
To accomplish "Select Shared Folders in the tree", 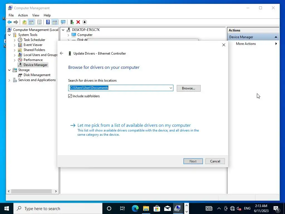I will [34, 50].
